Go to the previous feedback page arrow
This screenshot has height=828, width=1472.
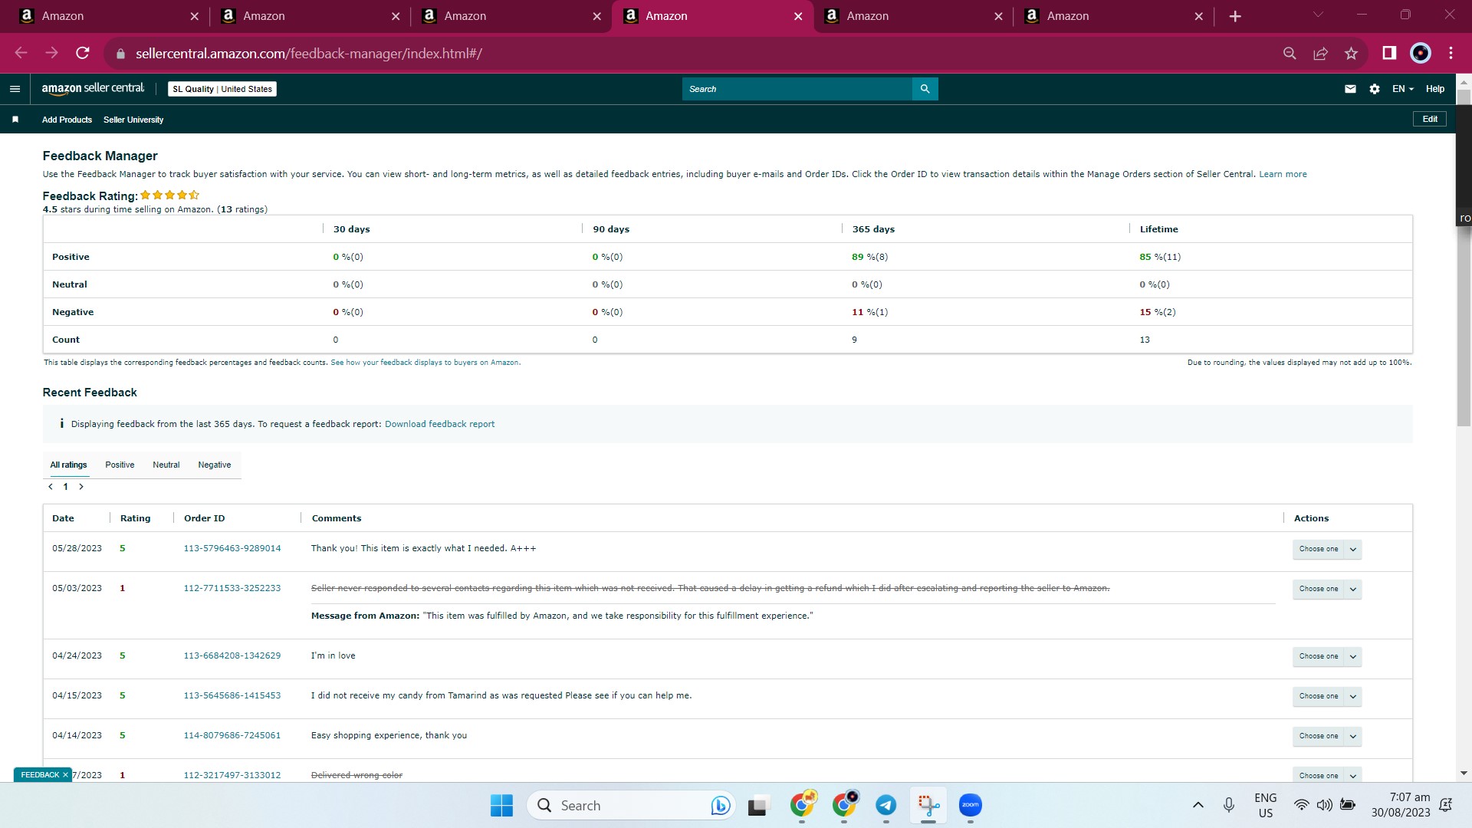[51, 487]
